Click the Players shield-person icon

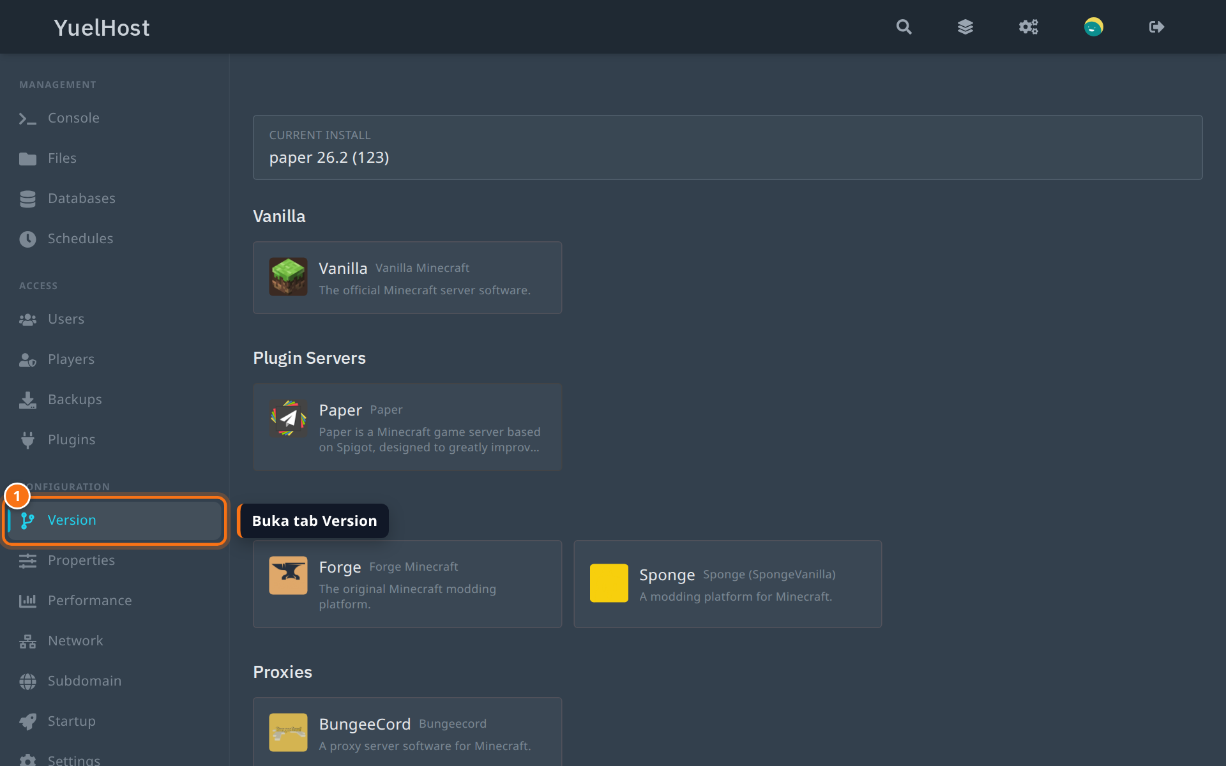click(27, 359)
